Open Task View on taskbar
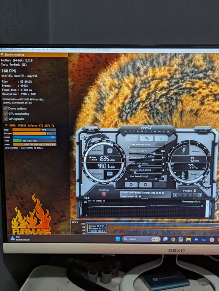This screenshot has height=291, width=219. pyautogui.click(x=165, y=239)
